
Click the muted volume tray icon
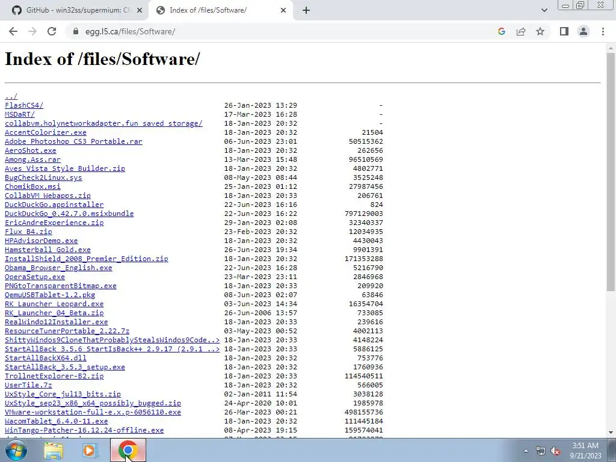(555, 451)
